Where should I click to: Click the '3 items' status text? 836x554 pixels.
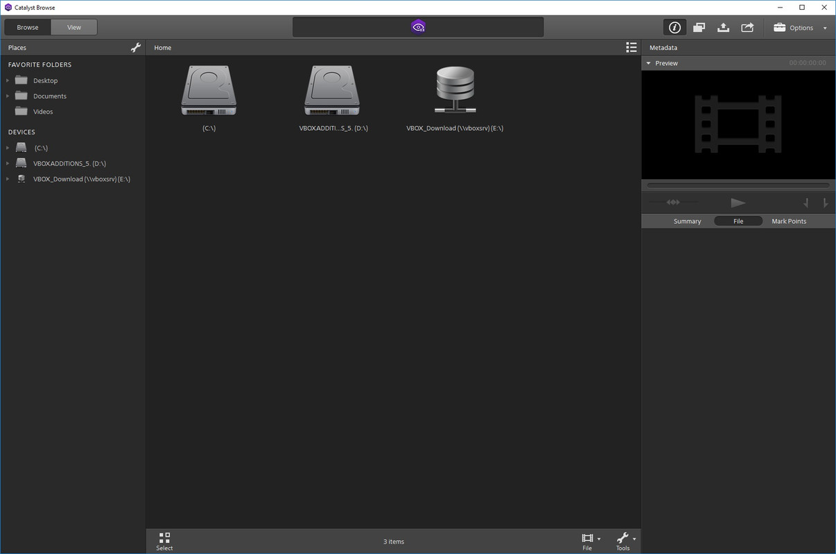click(394, 542)
